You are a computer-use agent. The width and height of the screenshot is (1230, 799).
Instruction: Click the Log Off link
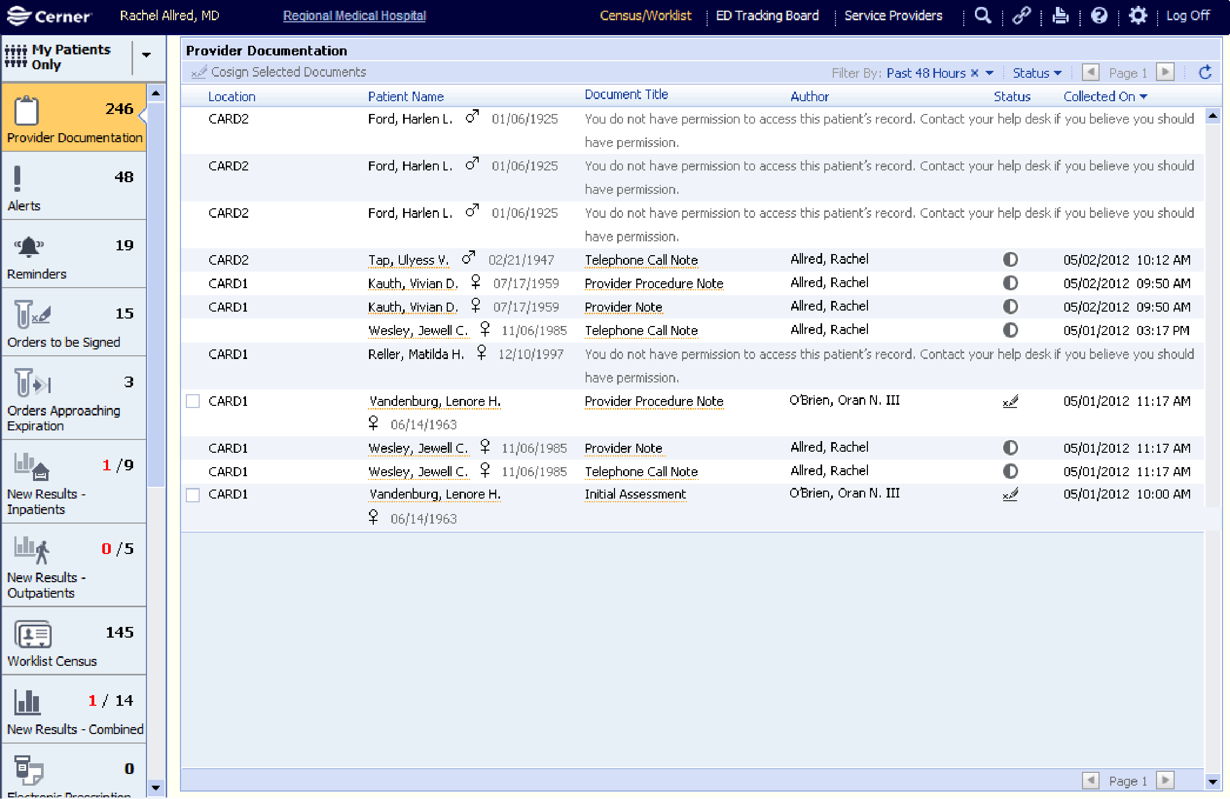click(x=1188, y=16)
